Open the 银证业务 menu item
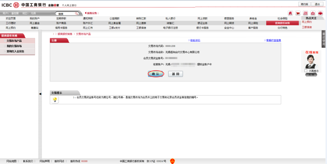This screenshot has width=327, height=164. click(x=203, y=23)
